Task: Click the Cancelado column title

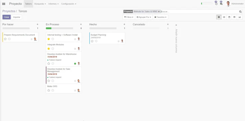Action: coord(139,25)
